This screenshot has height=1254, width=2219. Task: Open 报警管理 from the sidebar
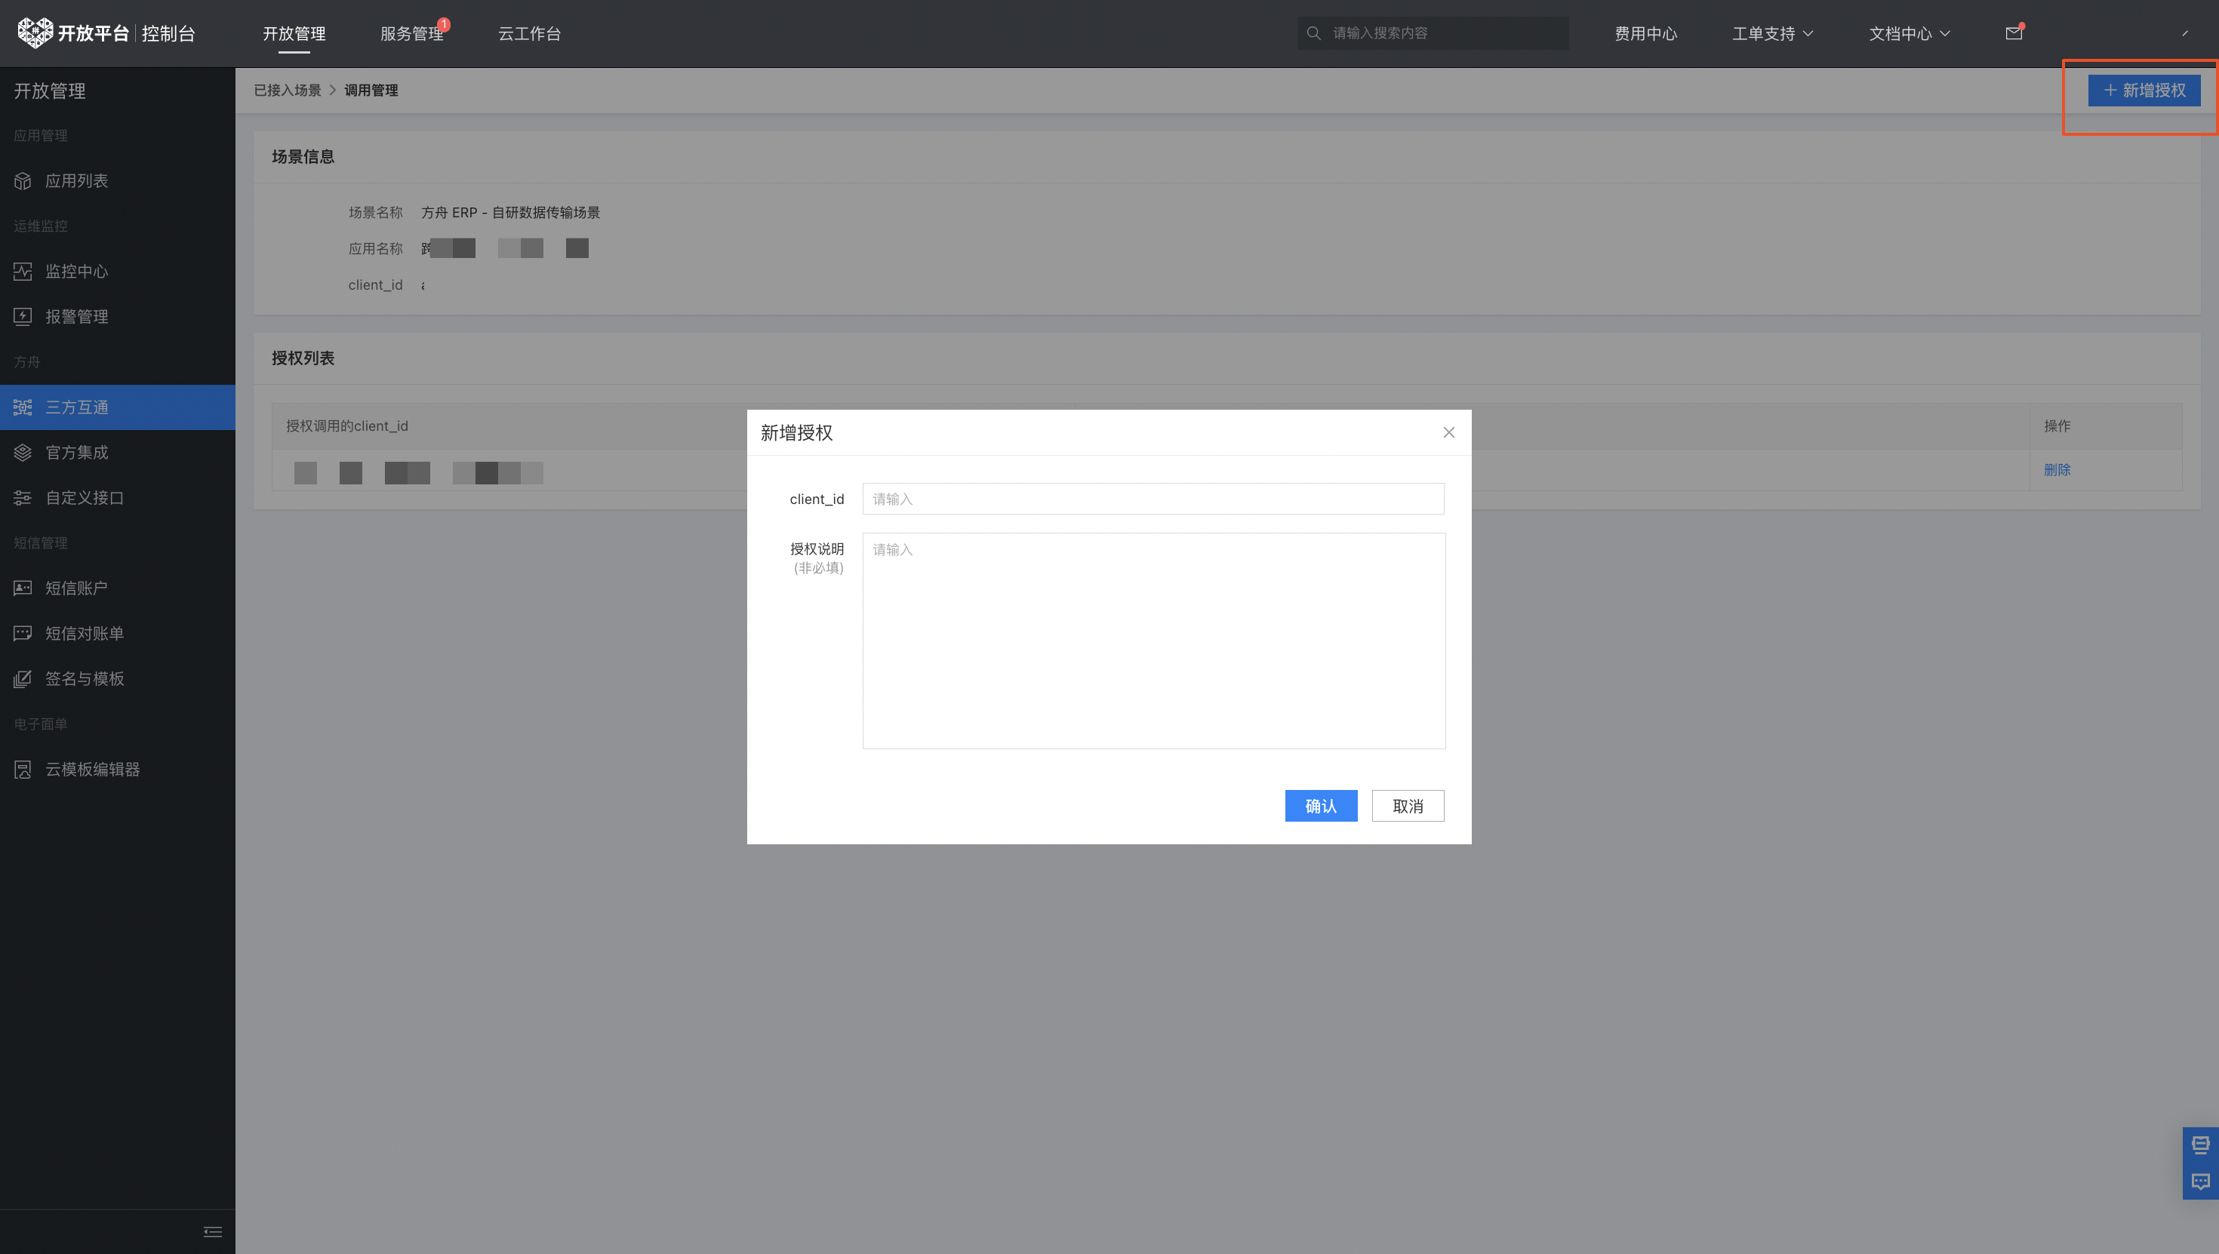75,317
